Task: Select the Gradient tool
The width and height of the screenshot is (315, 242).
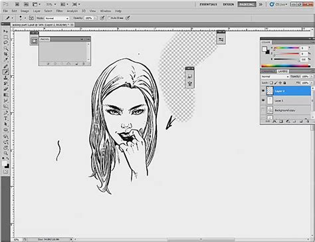Action: [5, 95]
